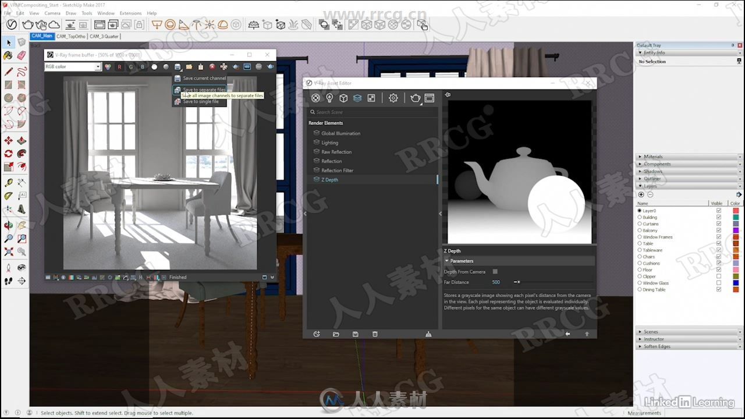Toggle Depth From Camera checkbox
Image resolution: width=745 pixels, height=419 pixels.
pos(495,272)
